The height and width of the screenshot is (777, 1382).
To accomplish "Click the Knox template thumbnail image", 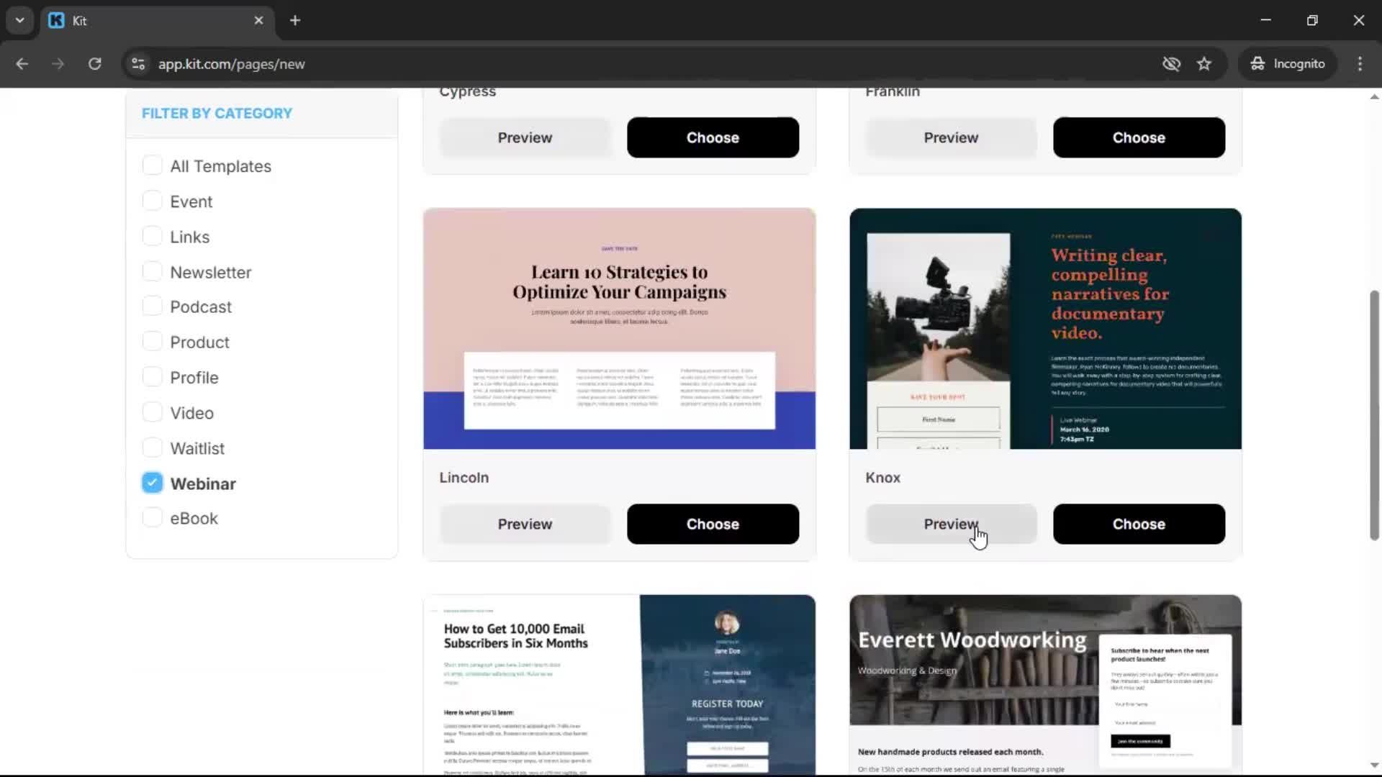I will click(x=1044, y=328).
